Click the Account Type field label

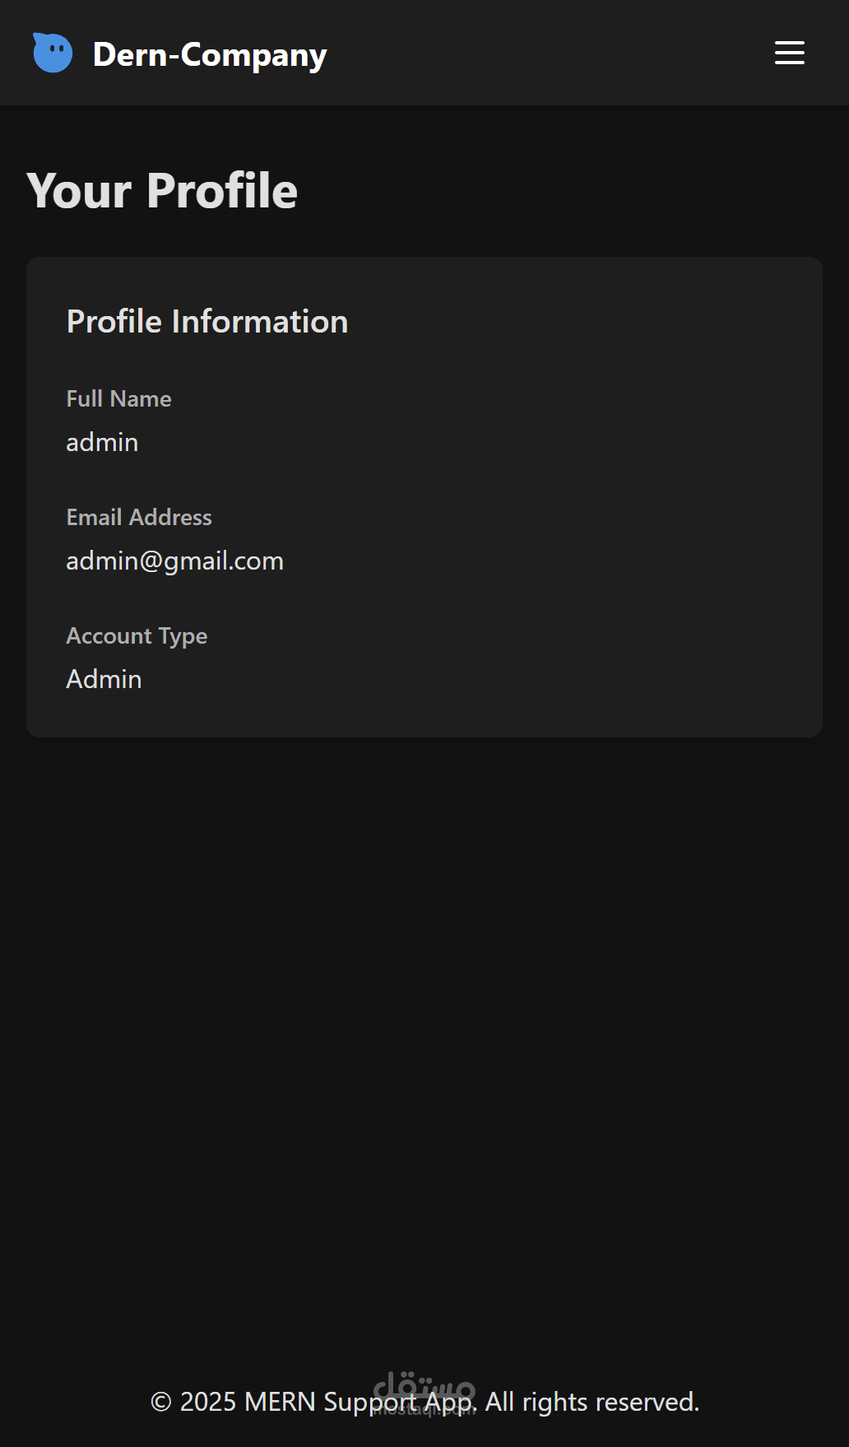[x=137, y=636]
